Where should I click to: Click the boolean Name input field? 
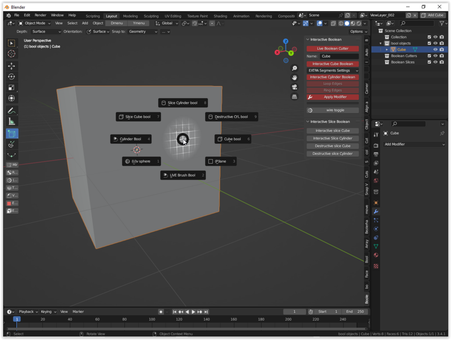coord(339,57)
